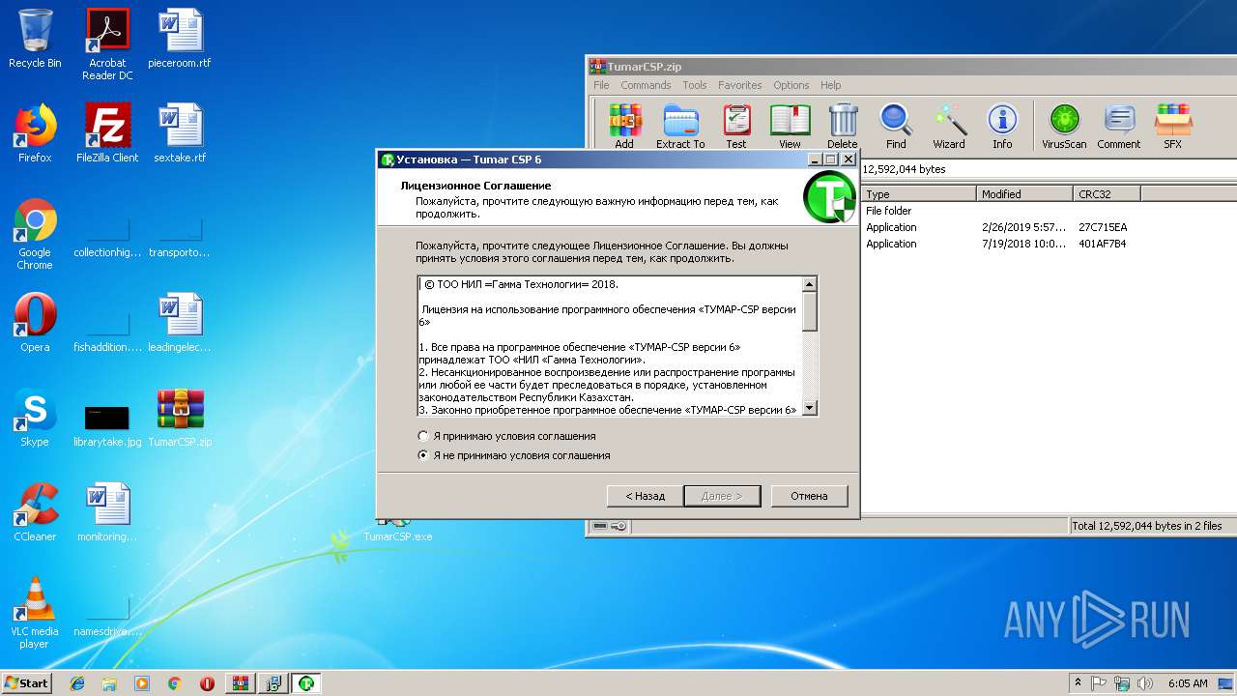Image resolution: width=1237 pixels, height=696 pixels.
Task: Click the '< Назад' button in installer
Action: tap(645, 496)
